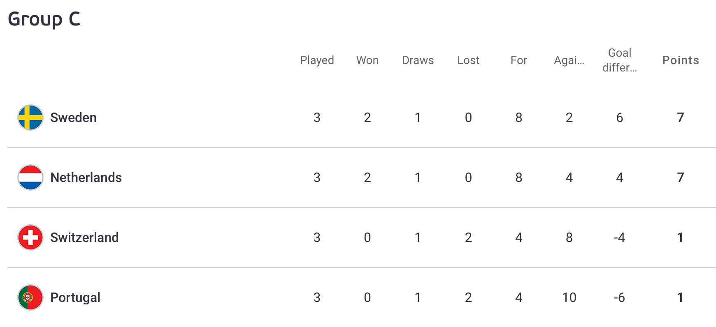Click the truncated Against column header

569,60
